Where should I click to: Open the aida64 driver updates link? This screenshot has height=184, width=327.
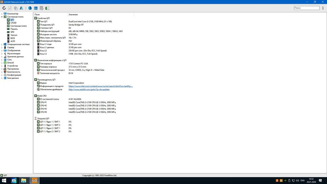coord(89,90)
